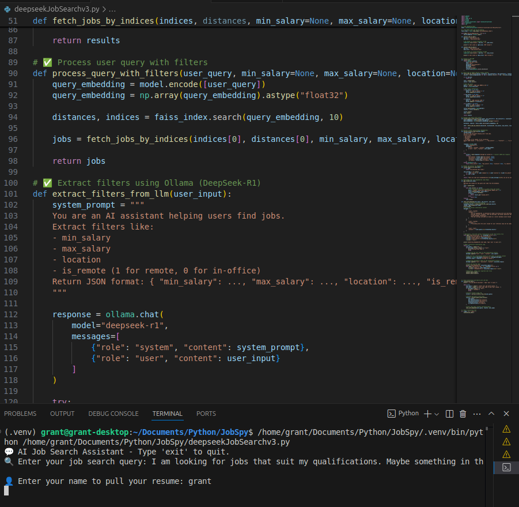Click '- min_salary' on line 105
The width and height of the screenshot is (519, 507).
click(81, 238)
